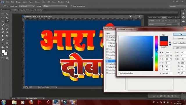Toggle Quick Mask mode icon
The height and width of the screenshot is (105, 186).
3,58
